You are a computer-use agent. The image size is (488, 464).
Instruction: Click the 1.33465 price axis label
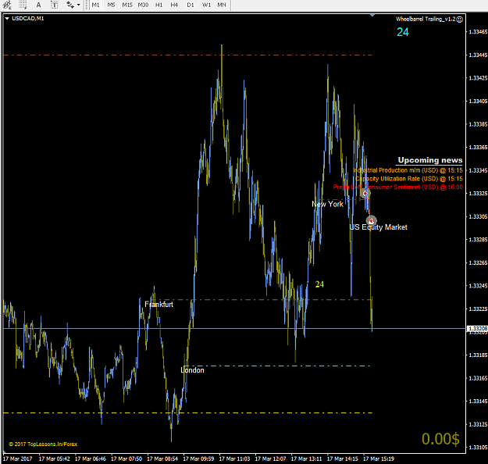[x=478, y=32]
